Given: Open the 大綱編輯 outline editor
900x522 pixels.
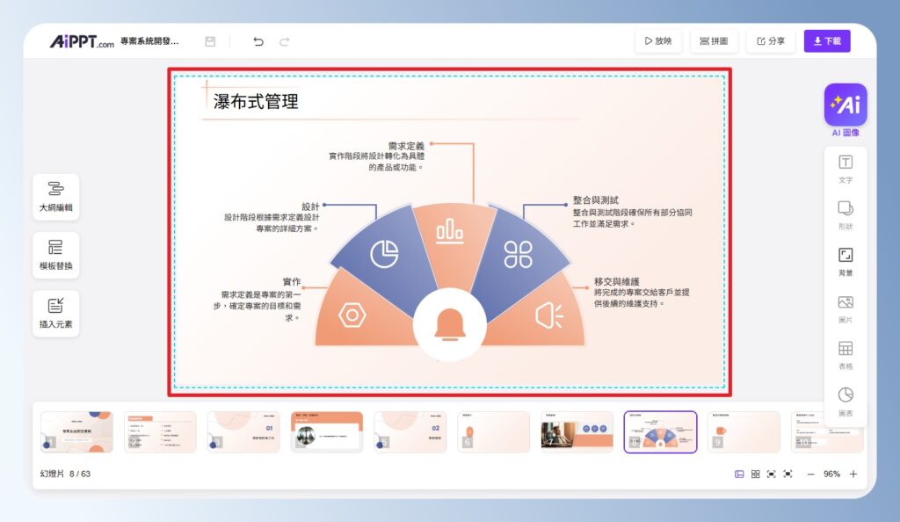Looking at the screenshot, I should [55, 196].
